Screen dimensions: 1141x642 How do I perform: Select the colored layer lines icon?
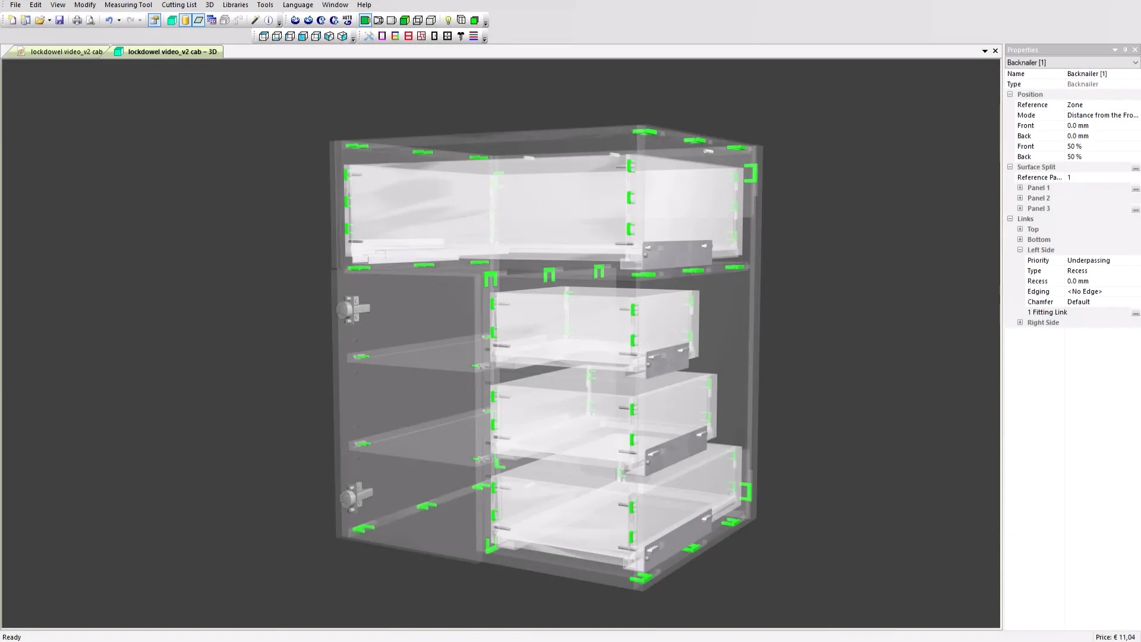click(474, 36)
